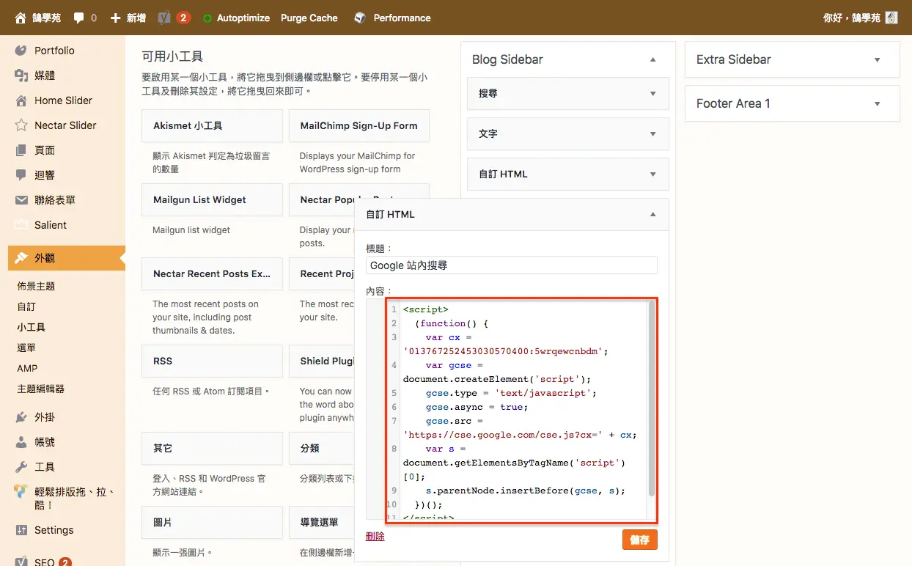Click 顯示一張圖片 description text
Viewport: 912px width, 566px height.
183,552
